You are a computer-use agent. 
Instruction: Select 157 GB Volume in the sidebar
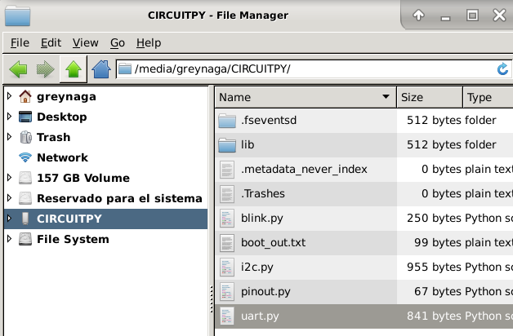point(83,178)
